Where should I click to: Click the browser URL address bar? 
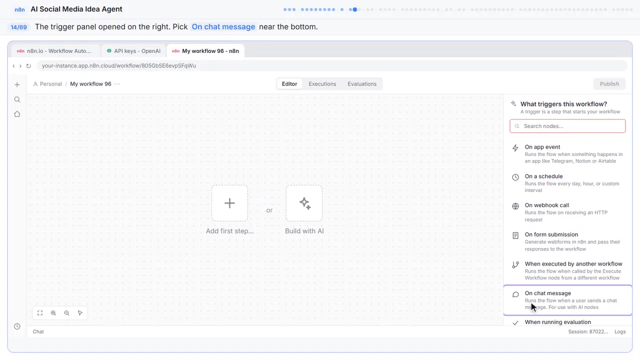click(x=331, y=65)
